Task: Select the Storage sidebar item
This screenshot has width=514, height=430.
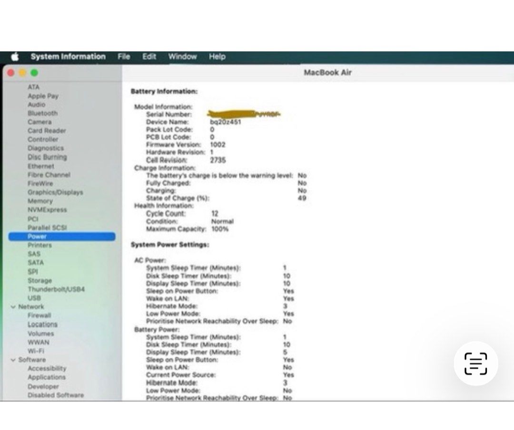Action: click(x=40, y=281)
